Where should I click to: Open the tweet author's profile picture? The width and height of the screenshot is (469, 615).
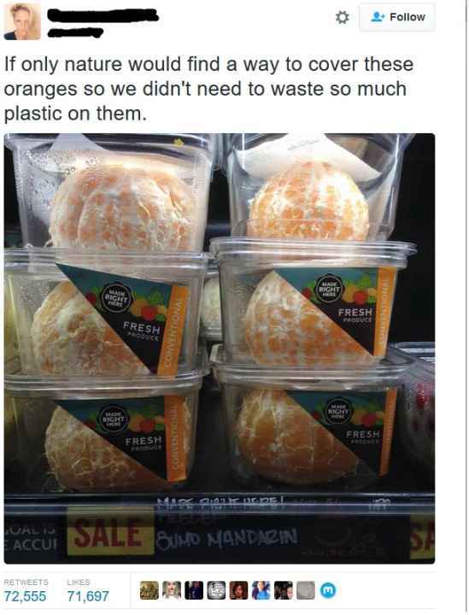pyautogui.click(x=22, y=21)
